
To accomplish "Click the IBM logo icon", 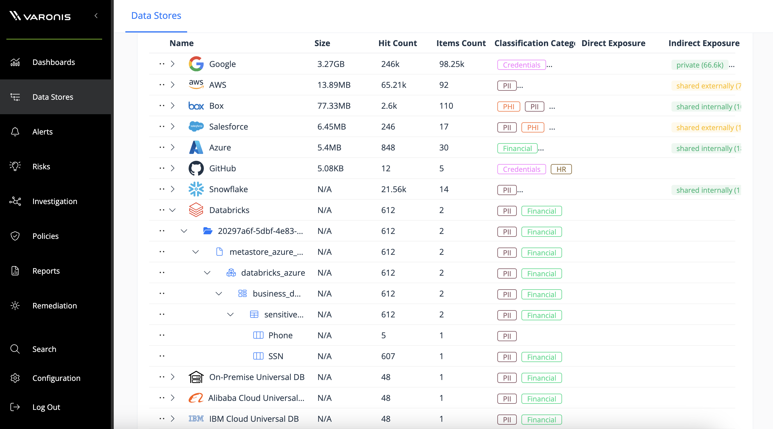I will (196, 419).
